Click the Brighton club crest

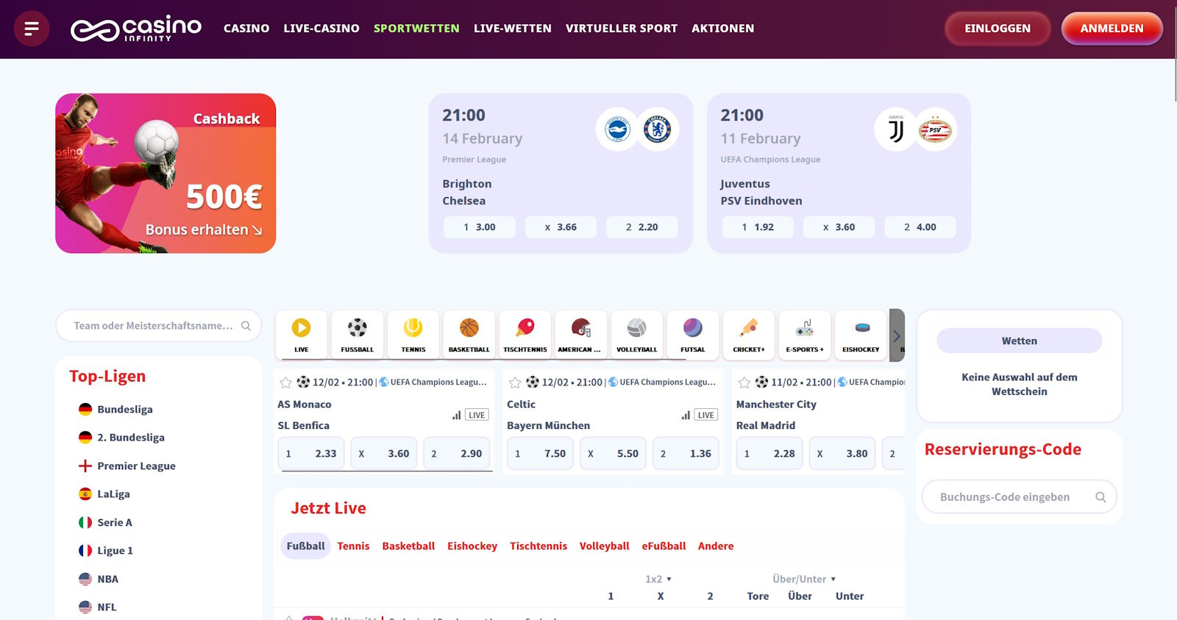[617, 129]
